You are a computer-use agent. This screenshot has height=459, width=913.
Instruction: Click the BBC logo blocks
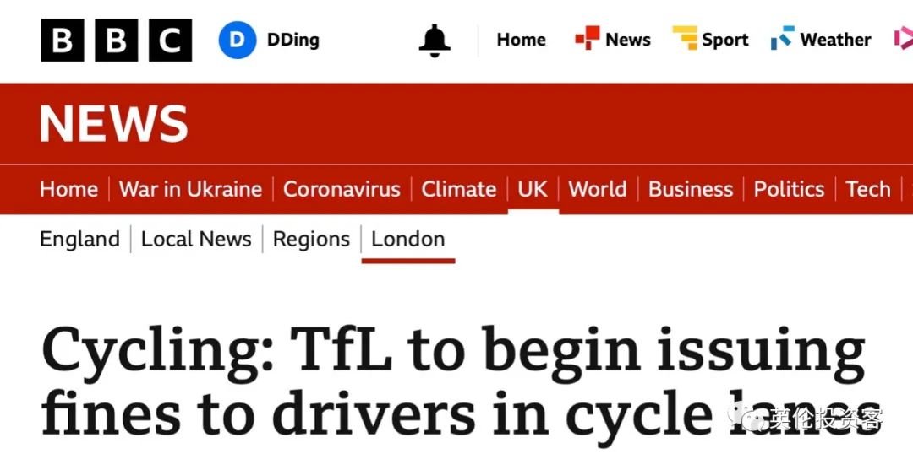[117, 40]
